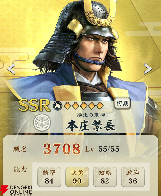
Task: Select the 統率 84 stat tile
Action: [x=49, y=177]
